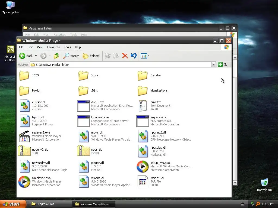This screenshot has width=278, height=208.
Task: Open the Search pane
Action: (x=71, y=56)
